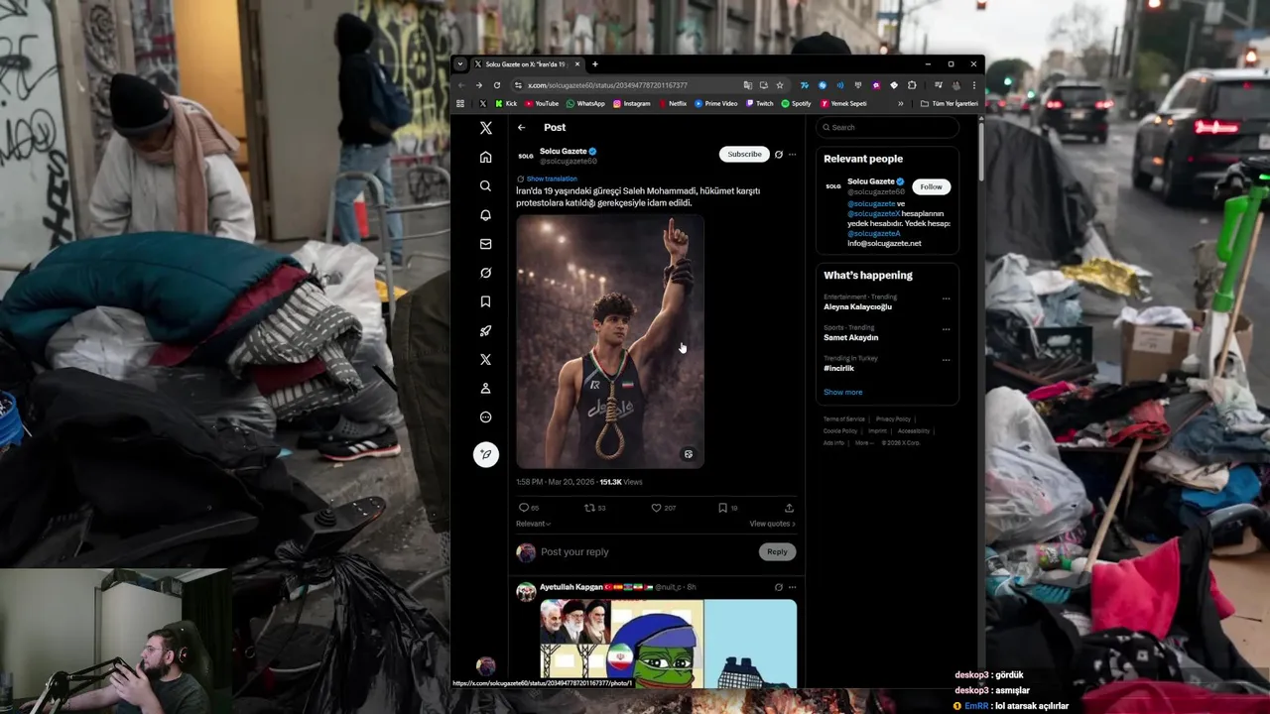
Task: Select the Solcu Gazete on X browser tab
Action: [x=526, y=64]
